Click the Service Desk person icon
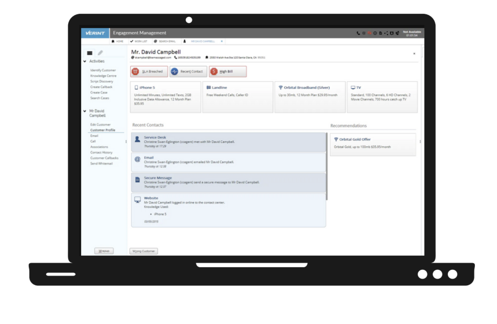The height and width of the screenshot is (324, 497). click(137, 139)
